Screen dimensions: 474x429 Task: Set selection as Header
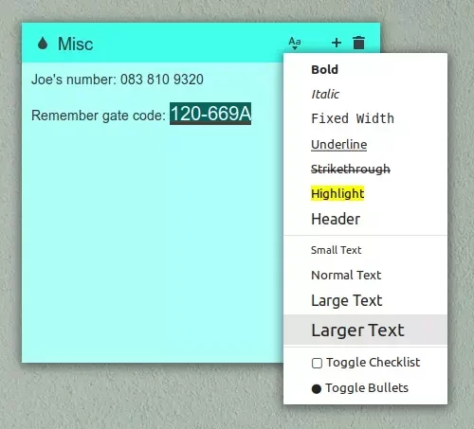[x=365, y=219]
